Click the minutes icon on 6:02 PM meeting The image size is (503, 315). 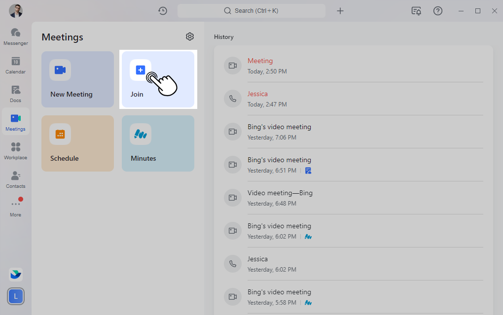[308, 237]
